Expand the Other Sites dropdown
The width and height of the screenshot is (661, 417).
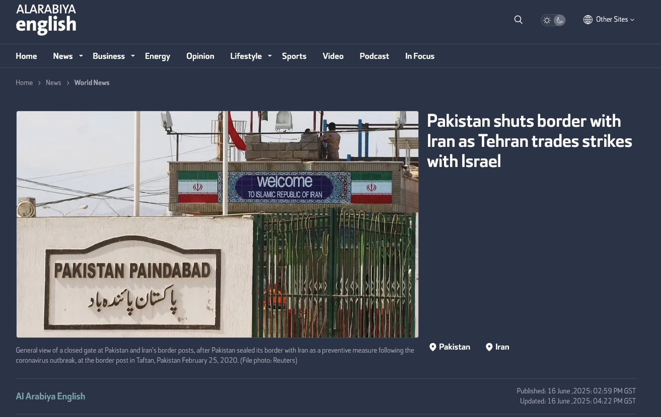point(609,20)
